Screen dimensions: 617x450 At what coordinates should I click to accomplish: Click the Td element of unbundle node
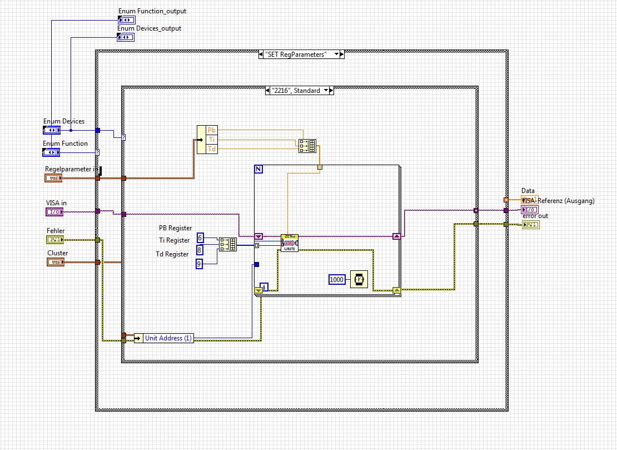(x=212, y=149)
